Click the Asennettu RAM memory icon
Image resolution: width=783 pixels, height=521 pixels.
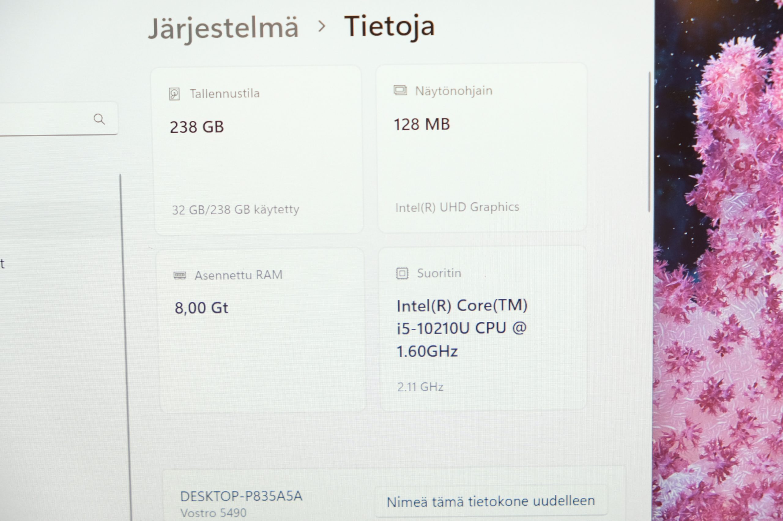click(180, 275)
